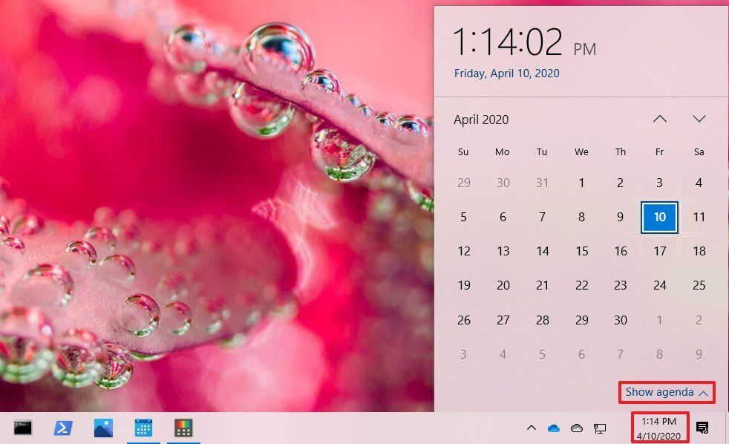729x444 pixels.
Task: Select April 25 in the calendar
Action: [x=699, y=285]
